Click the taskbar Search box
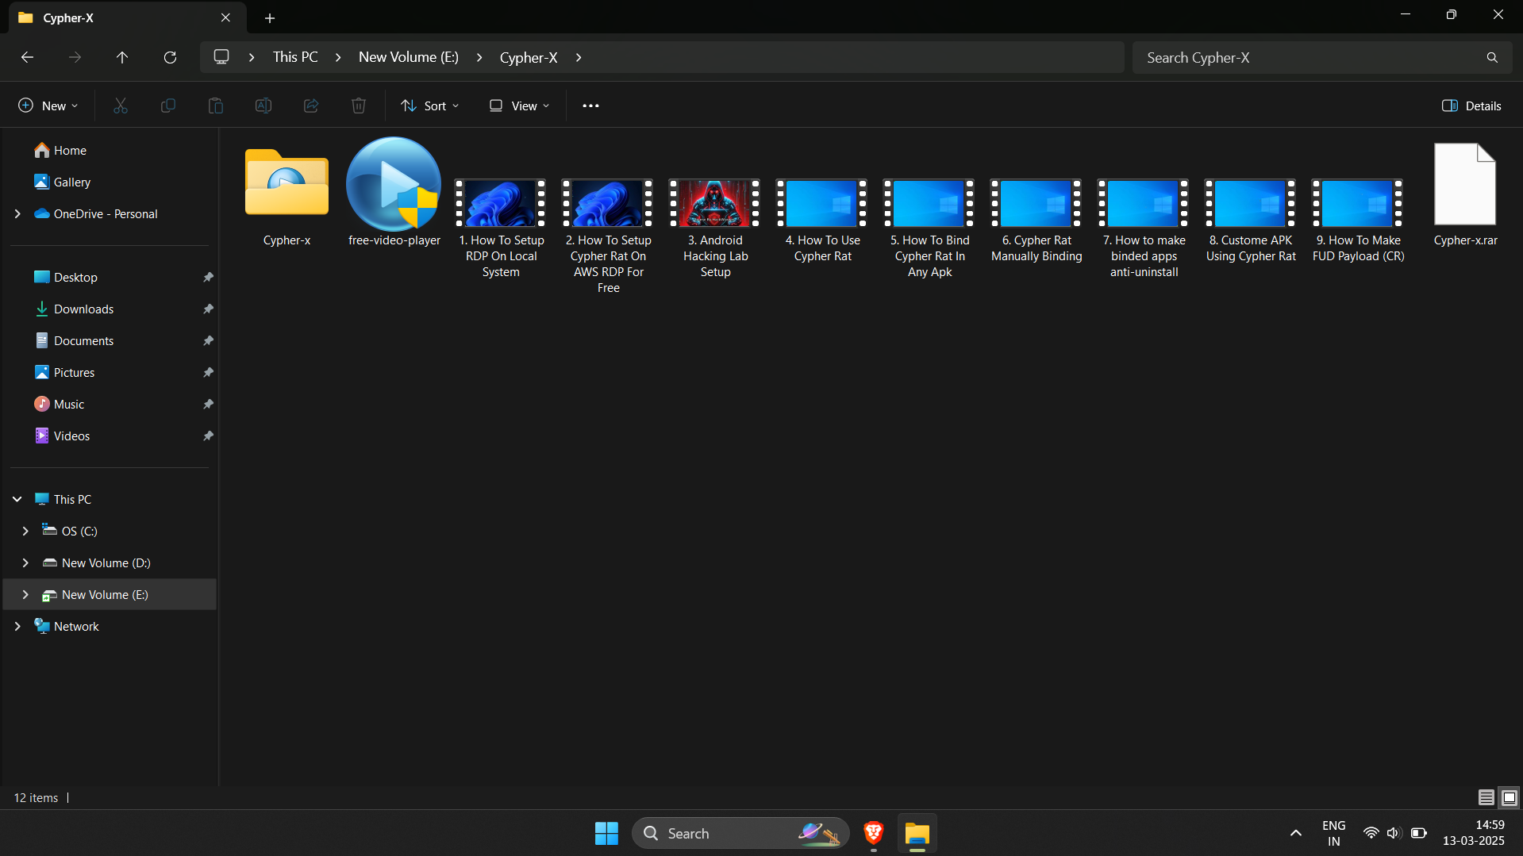This screenshot has width=1523, height=856. pyautogui.click(x=740, y=833)
